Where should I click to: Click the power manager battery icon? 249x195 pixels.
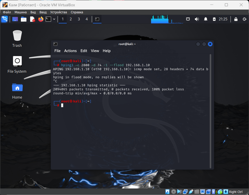tap(214, 19)
